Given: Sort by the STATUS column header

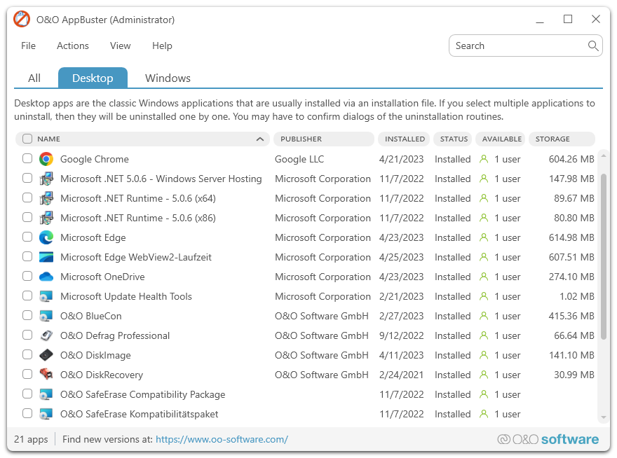Looking at the screenshot, I should tap(453, 139).
